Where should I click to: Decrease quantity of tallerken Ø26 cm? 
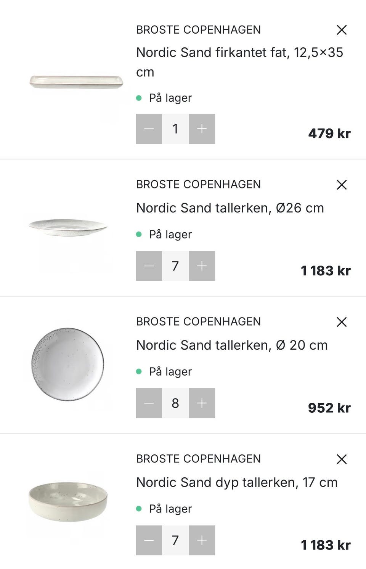point(149,266)
